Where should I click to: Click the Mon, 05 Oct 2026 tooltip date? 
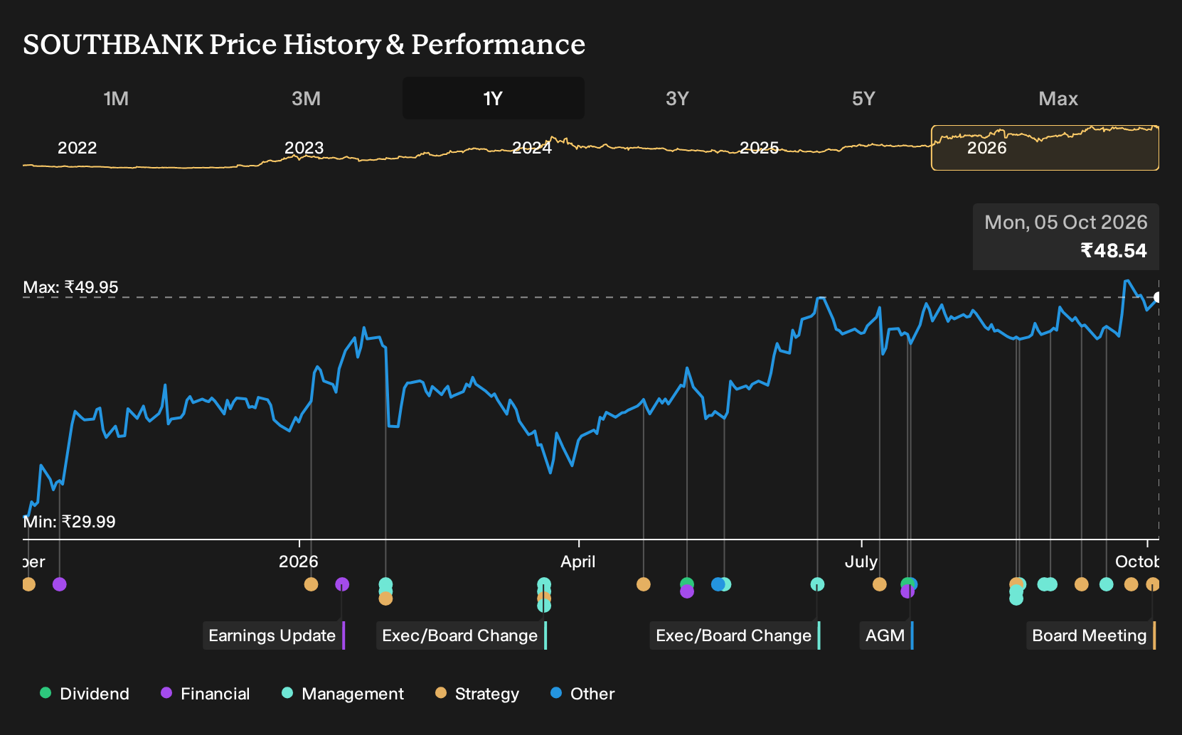(x=1066, y=222)
